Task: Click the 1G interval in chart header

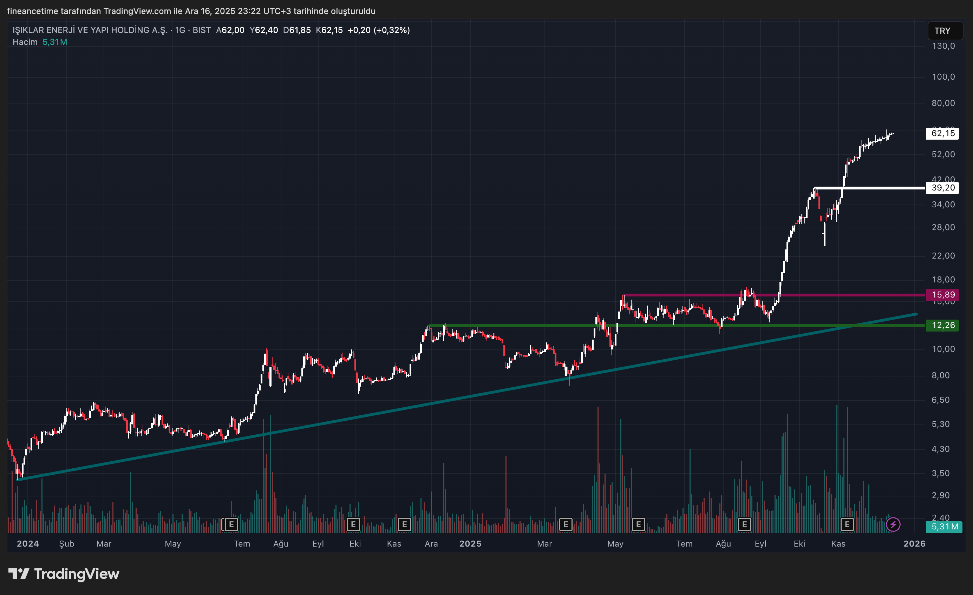Action: 180,30
